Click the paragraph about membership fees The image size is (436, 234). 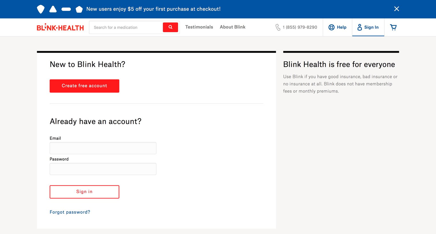pyautogui.click(x=340, y=84)
